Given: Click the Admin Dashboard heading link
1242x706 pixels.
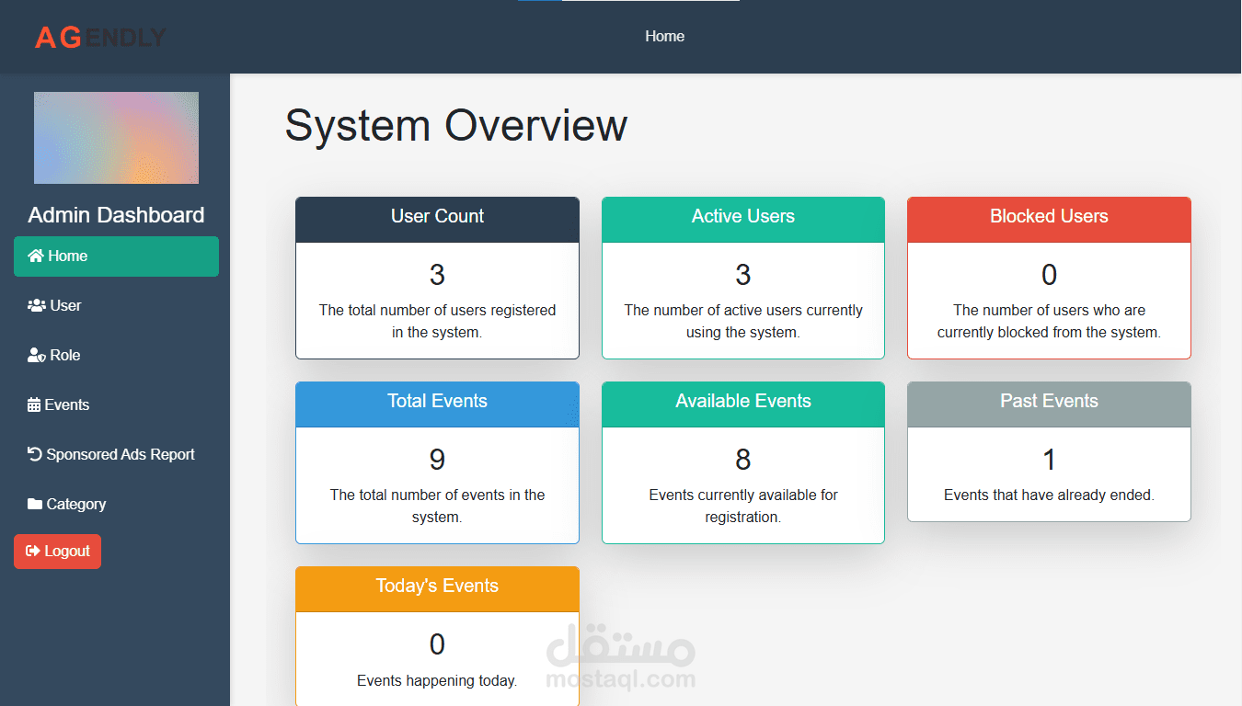Looking at the screenshot, I should point(116,215).
